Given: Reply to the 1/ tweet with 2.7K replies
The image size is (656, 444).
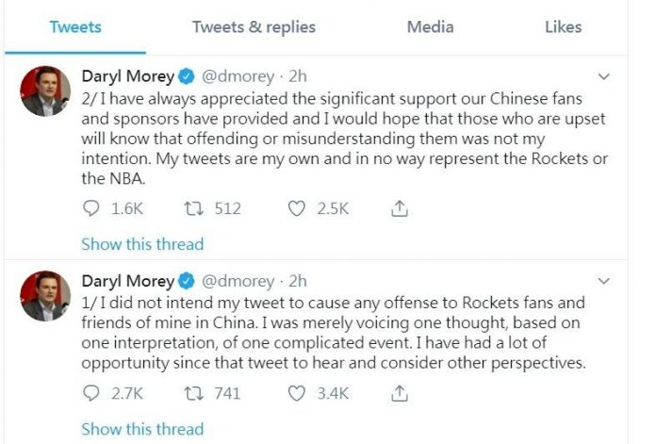Looking at the screenshot, I should [x=91, y=393].
